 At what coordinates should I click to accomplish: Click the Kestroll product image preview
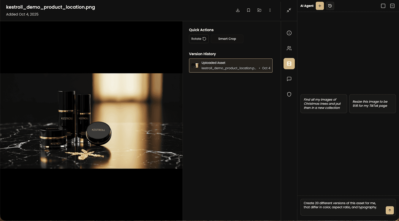coord(91,121)
